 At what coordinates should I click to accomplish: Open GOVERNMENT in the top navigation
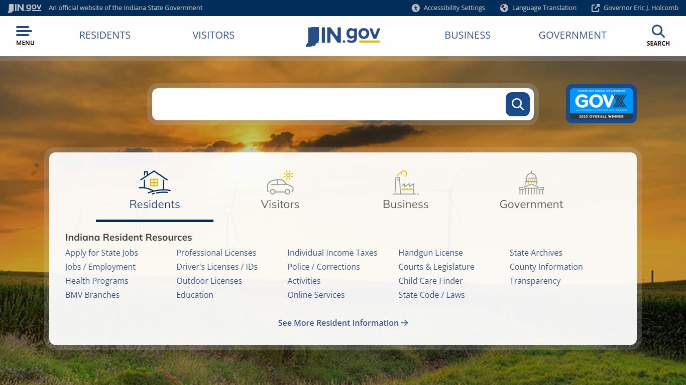(573, 35)
